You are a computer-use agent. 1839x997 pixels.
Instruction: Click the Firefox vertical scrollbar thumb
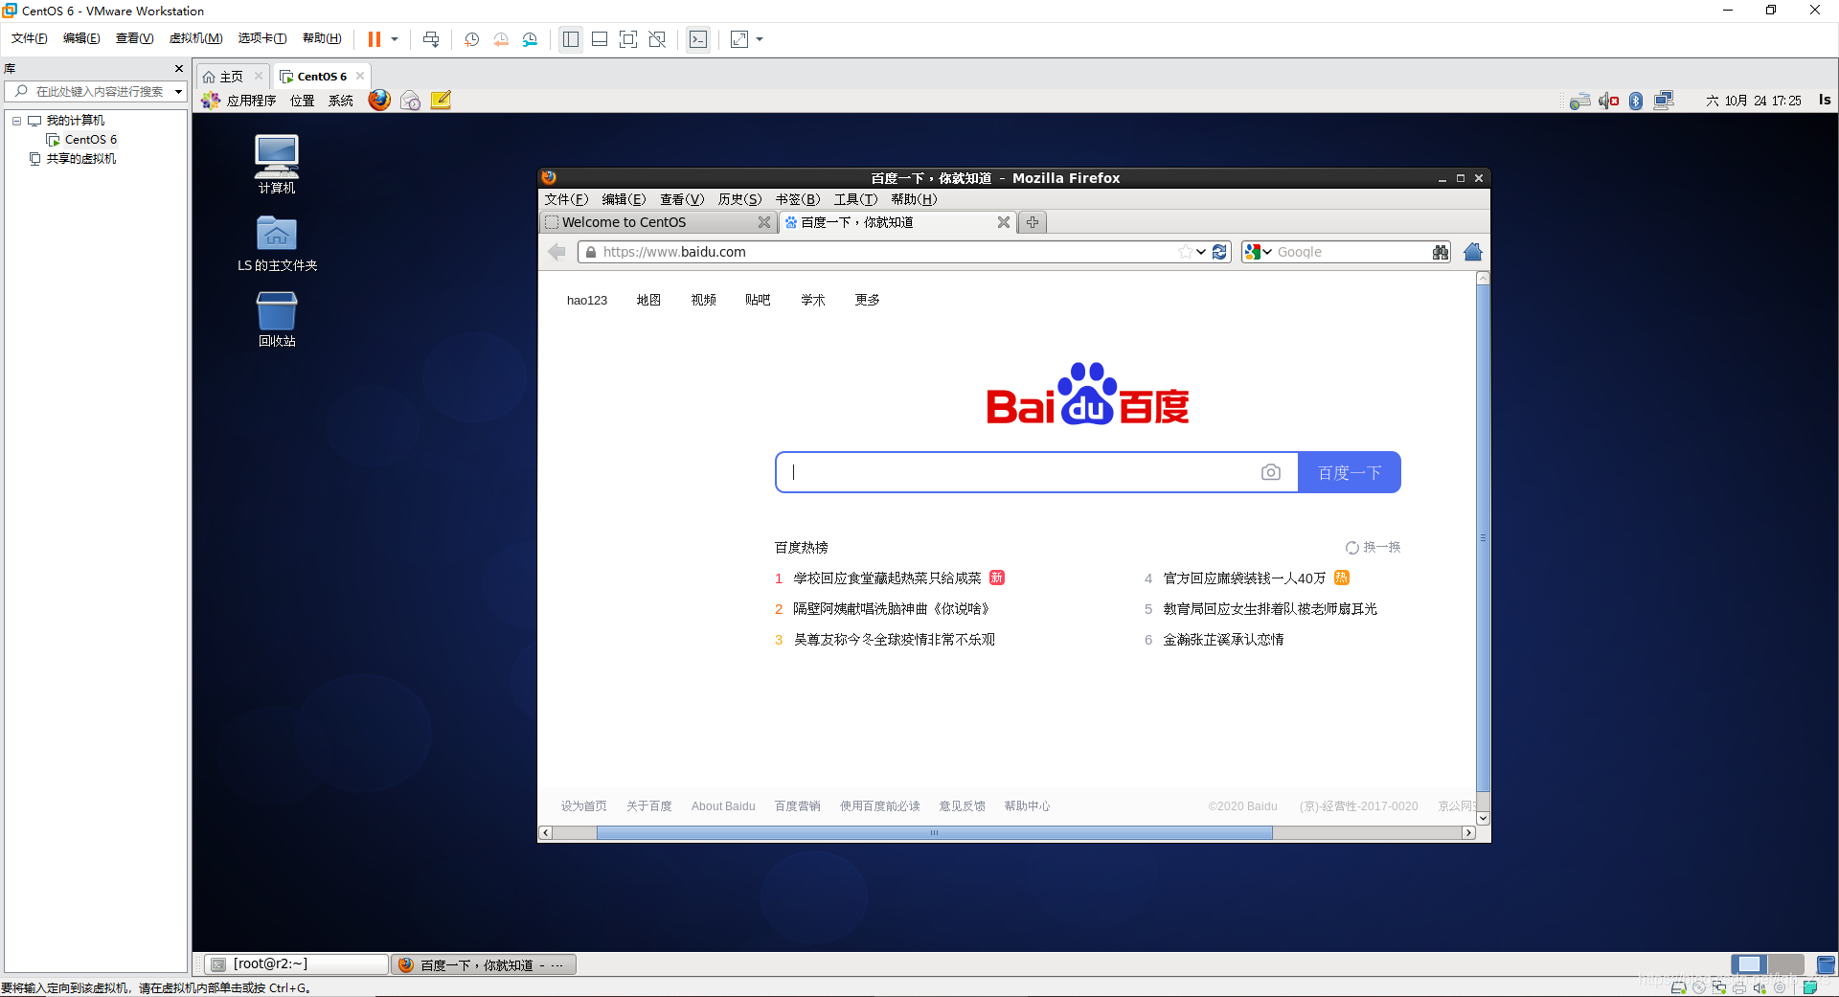pos(1483,538)
